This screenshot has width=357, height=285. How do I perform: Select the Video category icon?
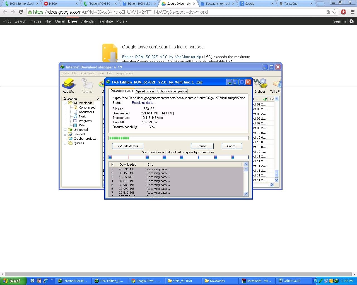click(76, 125)
